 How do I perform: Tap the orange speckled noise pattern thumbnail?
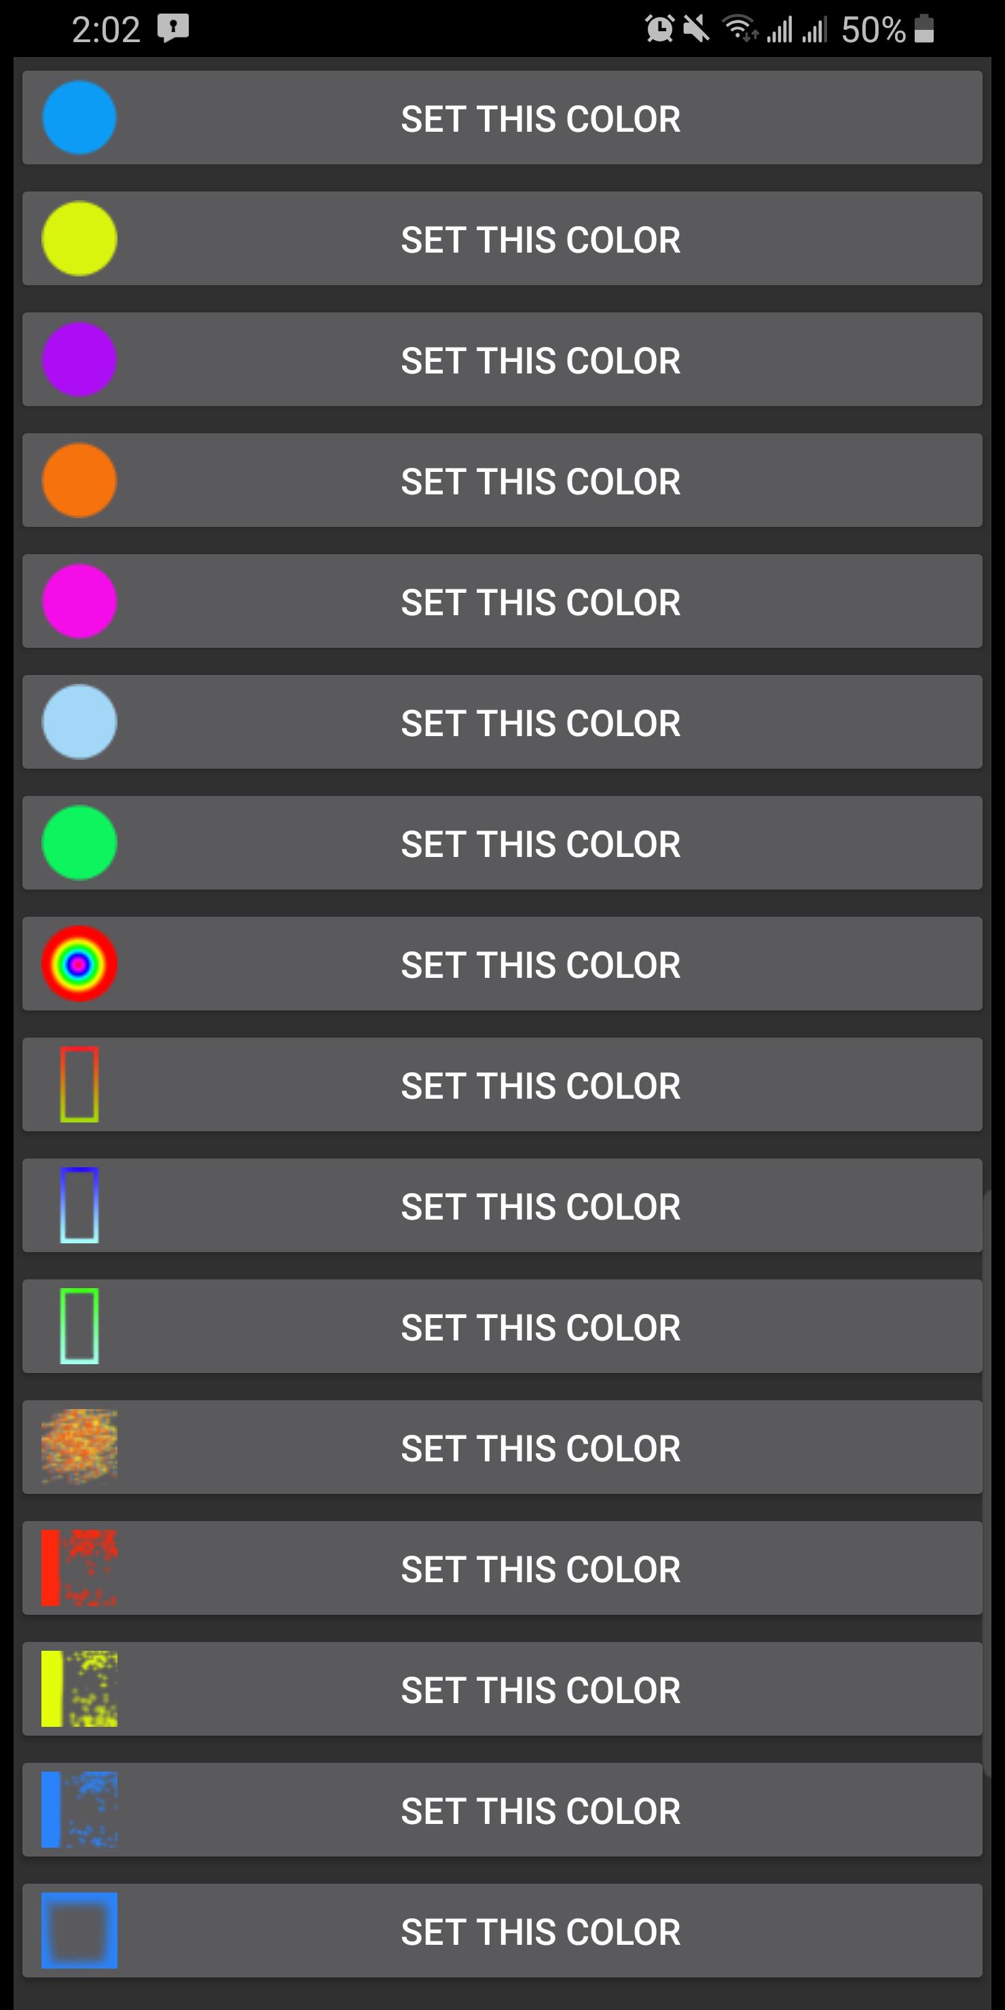point(79,1448)
